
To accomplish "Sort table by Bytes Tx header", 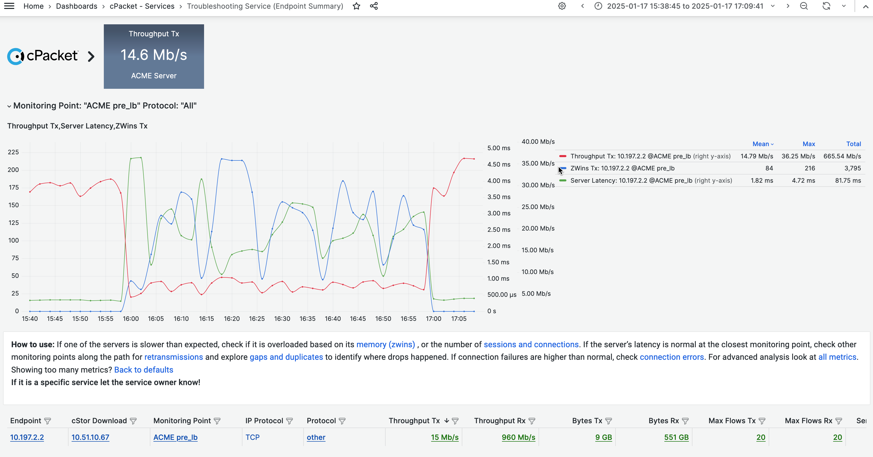I will coord(587,421).
